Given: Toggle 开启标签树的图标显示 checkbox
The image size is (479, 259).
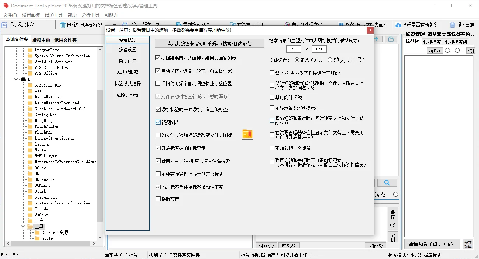Looking at the screenshot, I should coord(158,148).
